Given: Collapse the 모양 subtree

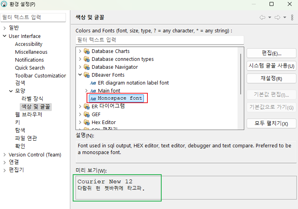Looking at the screenshot, I should [11, 91].
